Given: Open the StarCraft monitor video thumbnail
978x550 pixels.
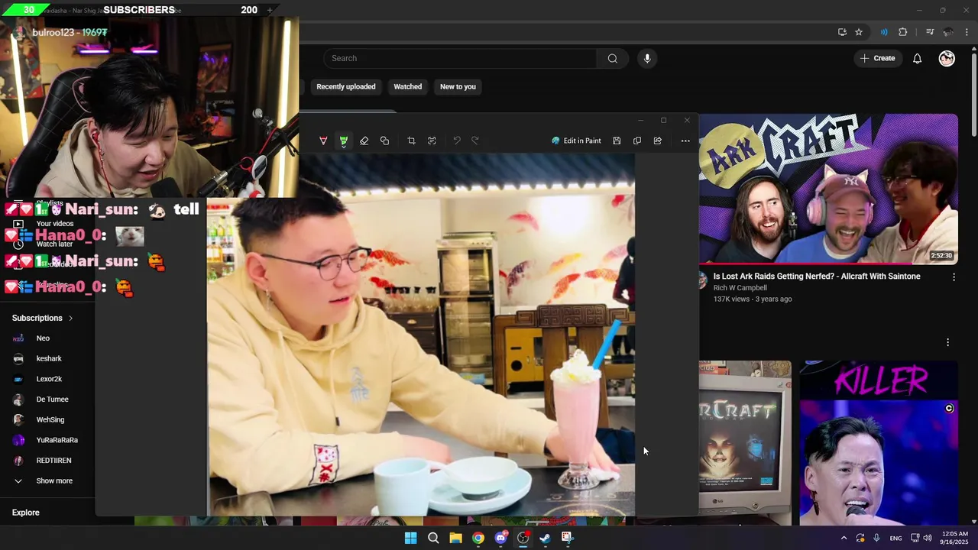Looking at the screenshot, I should pos(745,443).
